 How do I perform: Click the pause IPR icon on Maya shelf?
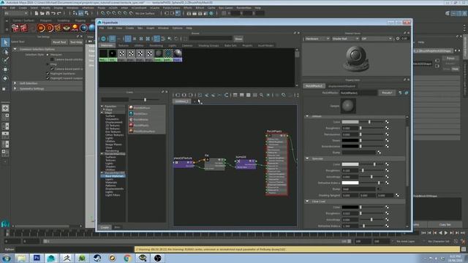coord(41,28)
